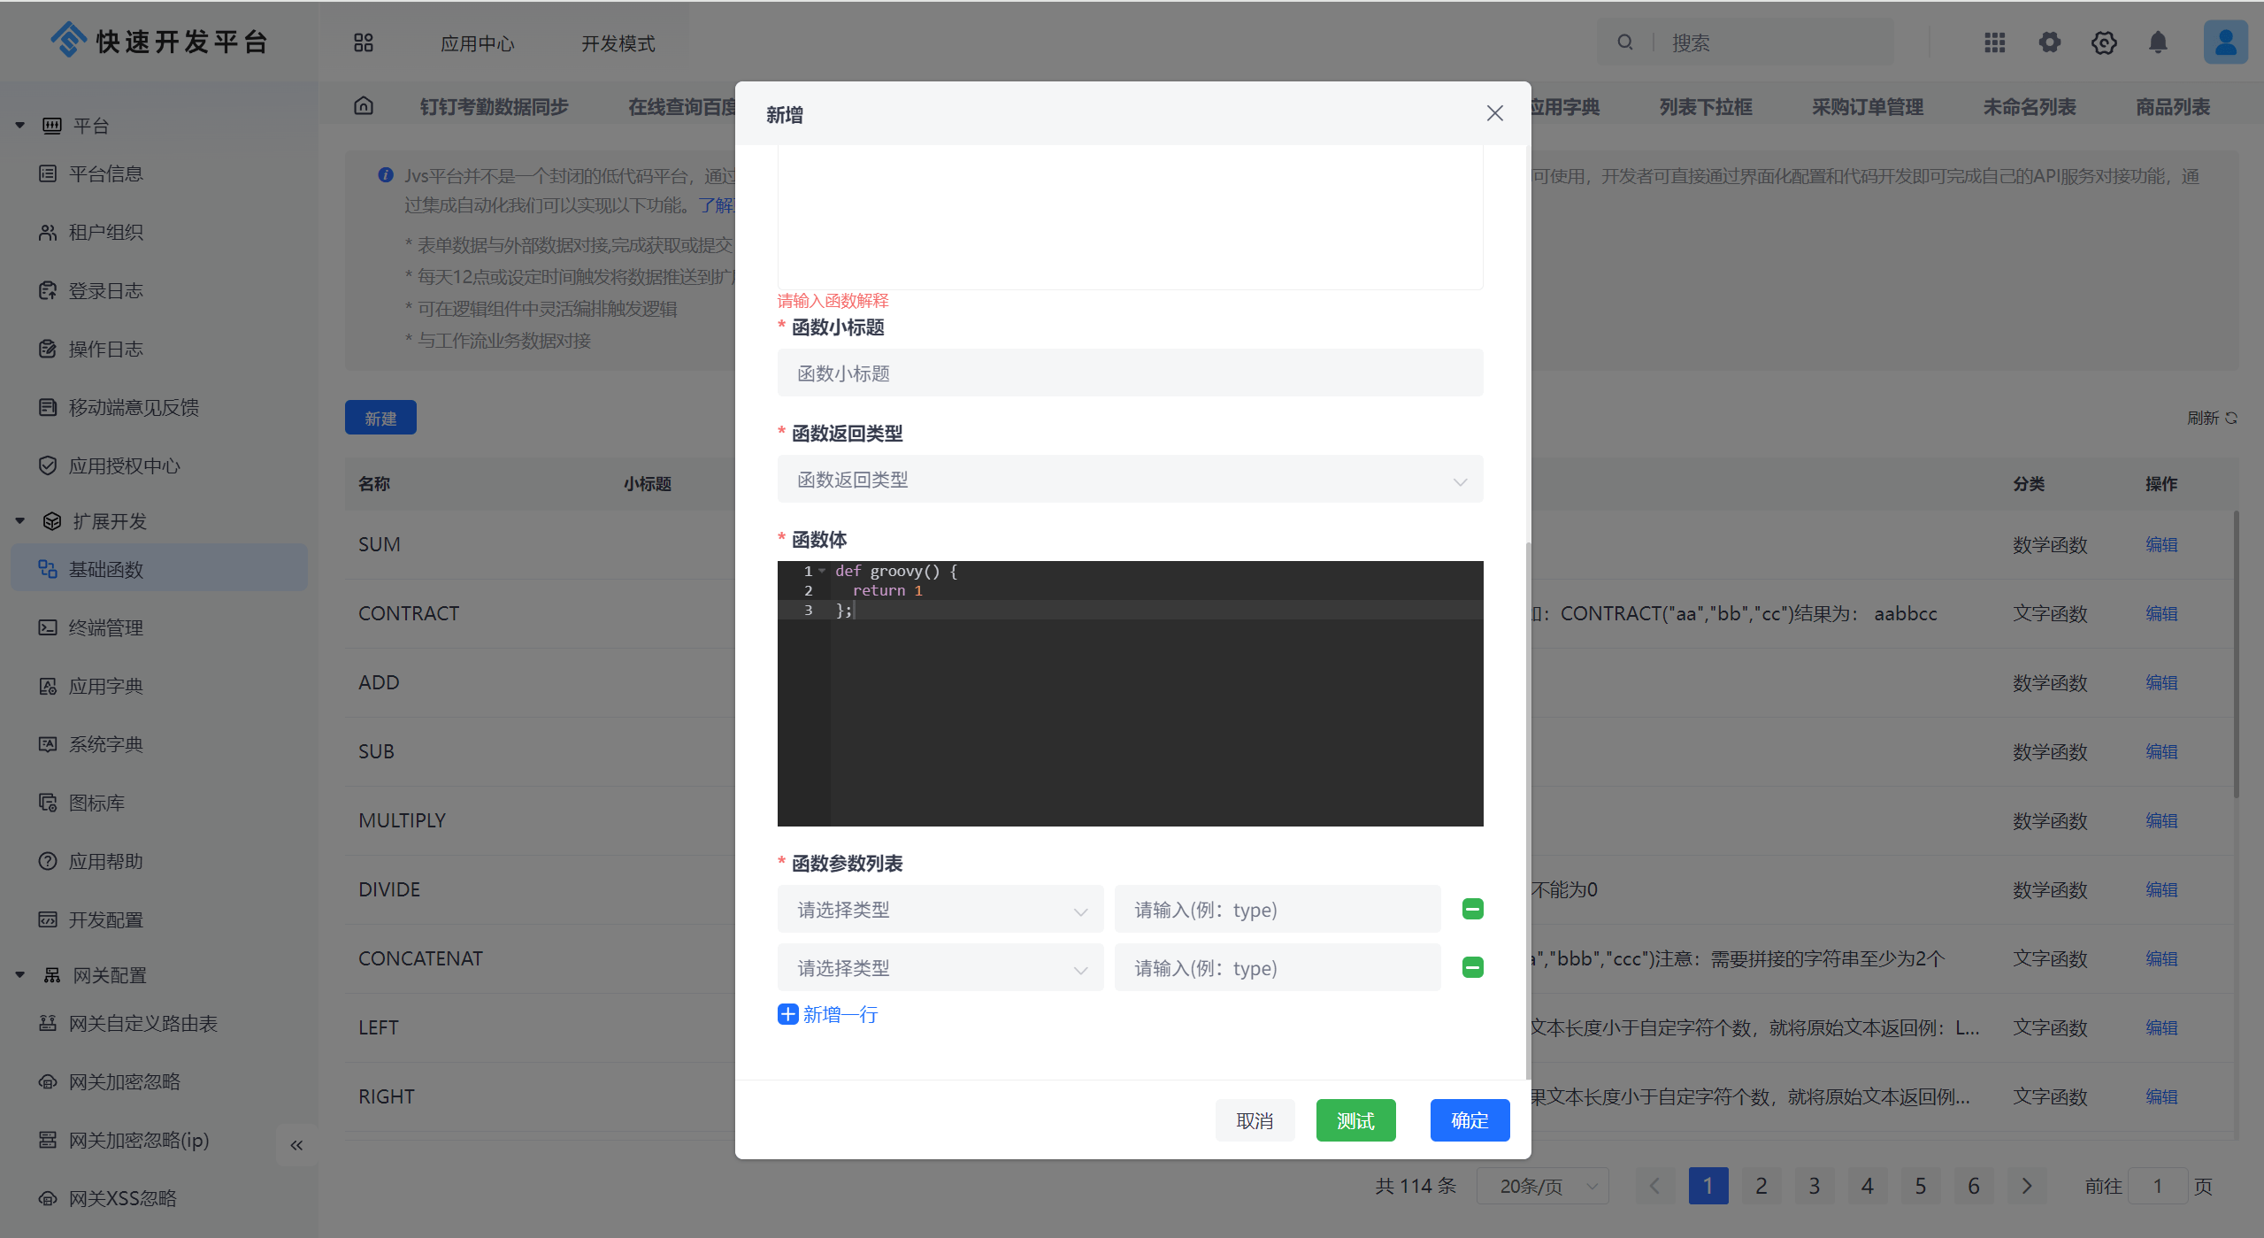2264x1238 pixels.
Task: Switch to 采购订单管理 tab
Action: 1867,107
